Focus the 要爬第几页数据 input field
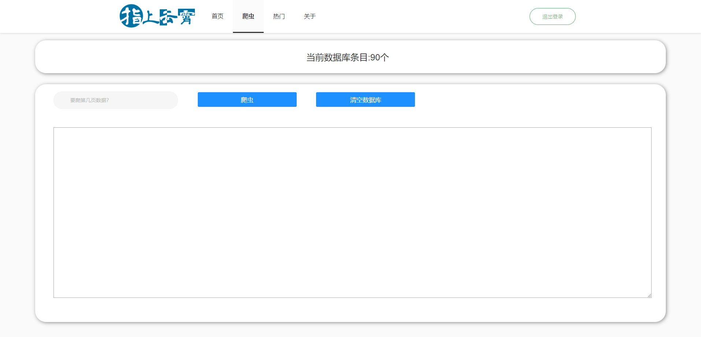Screen dimensions: 701x337 [116, 100]
